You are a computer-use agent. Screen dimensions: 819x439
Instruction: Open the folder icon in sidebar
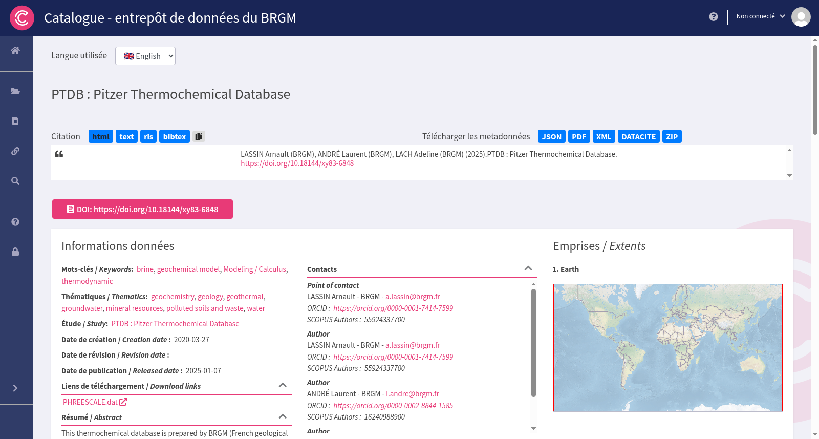15,91
